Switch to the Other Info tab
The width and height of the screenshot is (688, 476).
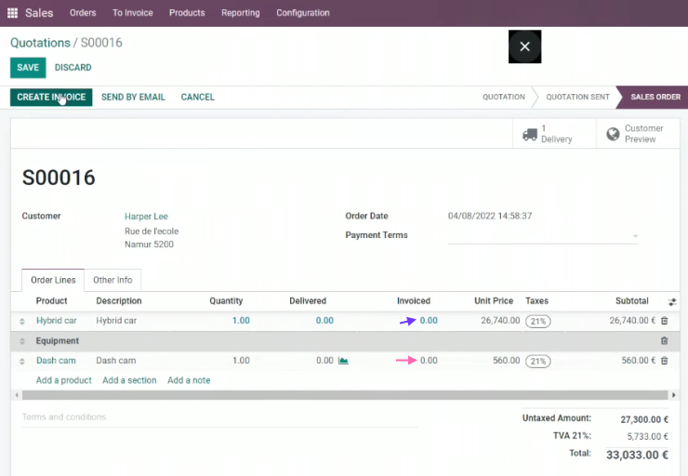pos(112,280)
